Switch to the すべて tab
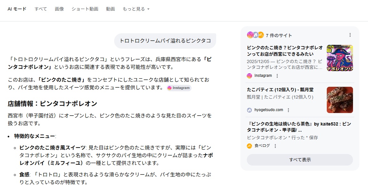Screen dimensions: 368x187 pyautogui.click(x=41, y=9)
